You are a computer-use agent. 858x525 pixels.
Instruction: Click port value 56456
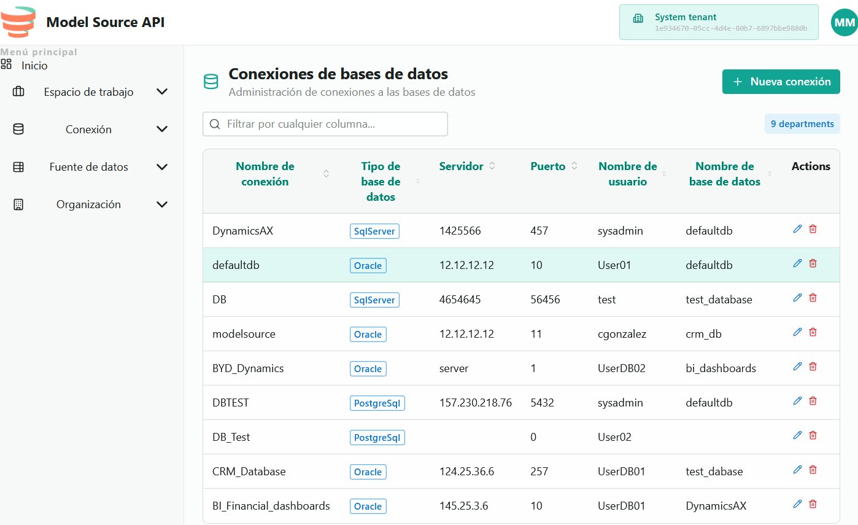tap(545, 300)
